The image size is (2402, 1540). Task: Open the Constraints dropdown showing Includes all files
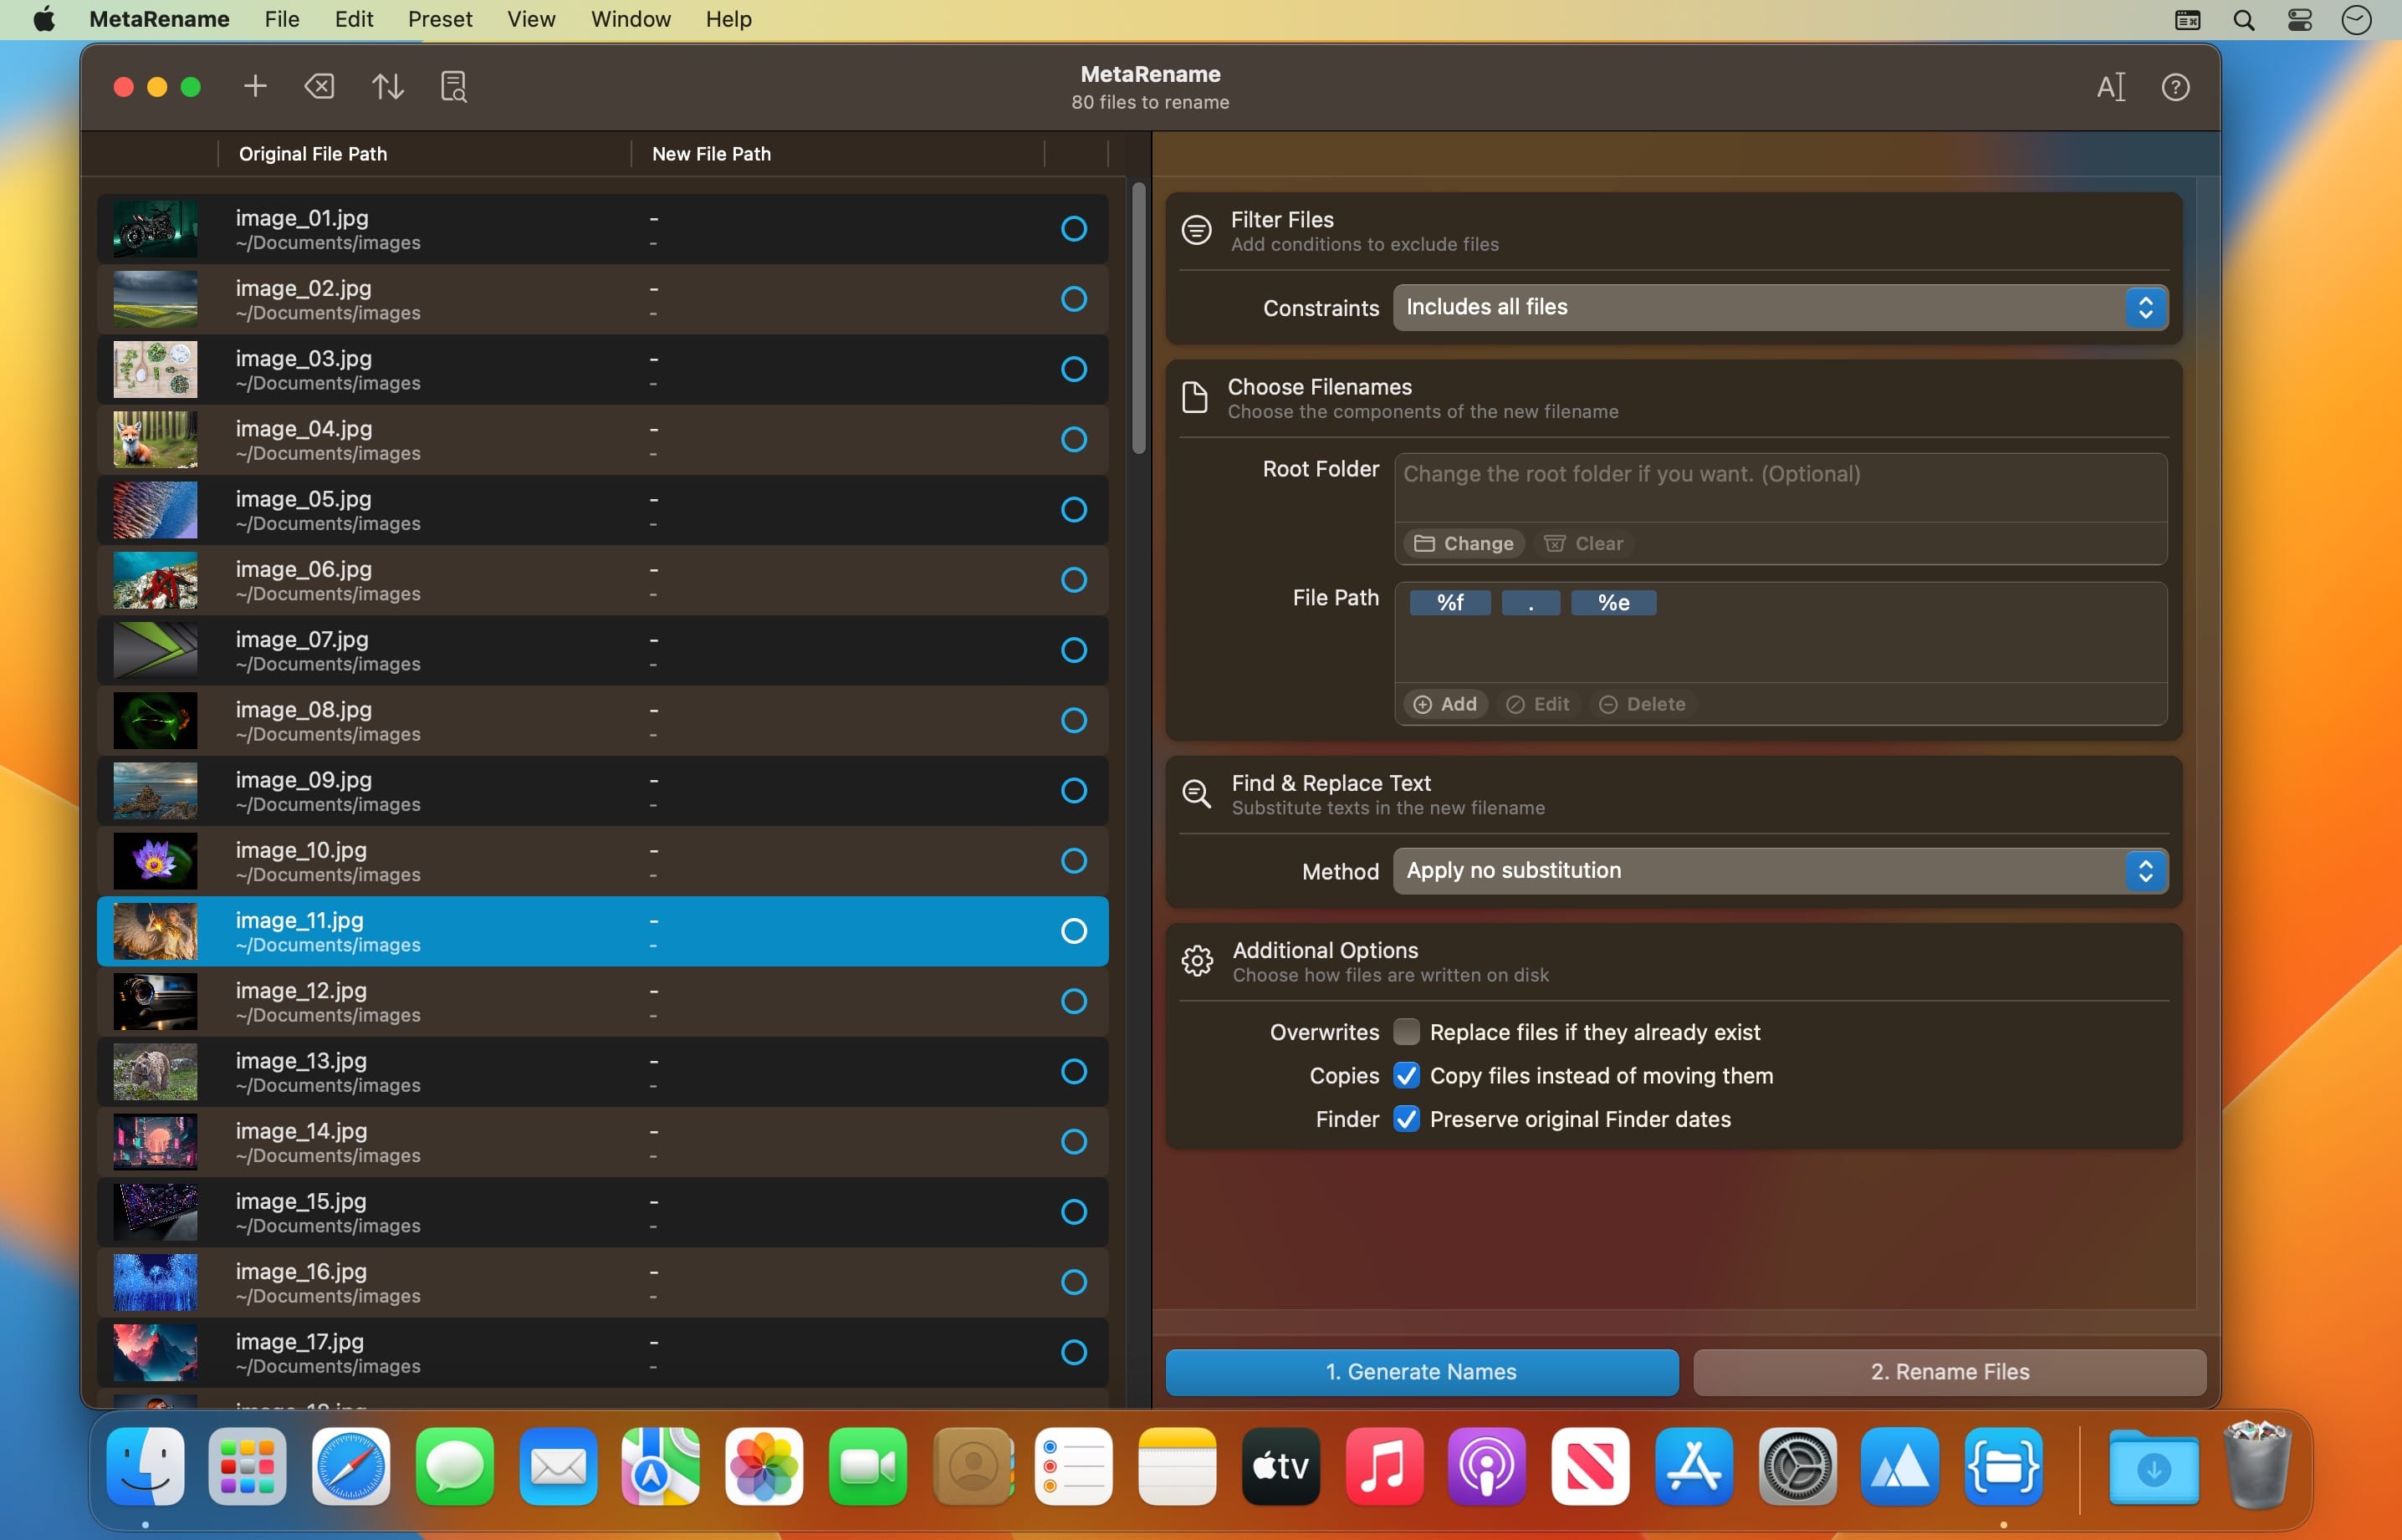(x=1780, y=308)
